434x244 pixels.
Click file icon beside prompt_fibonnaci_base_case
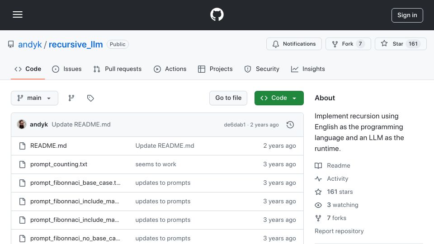pyautogui.click(x=23, y=183)
